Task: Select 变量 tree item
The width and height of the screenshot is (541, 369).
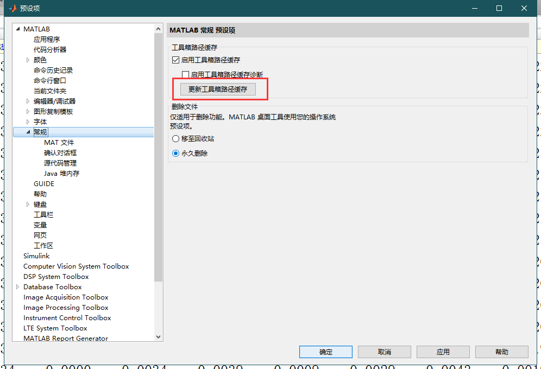Action: click(40, 225)
